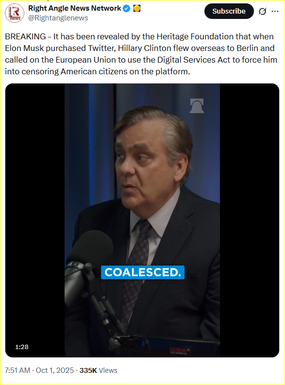Click the bell watermark logo in video
Screen dimensions: 285x385
point(197,105)
